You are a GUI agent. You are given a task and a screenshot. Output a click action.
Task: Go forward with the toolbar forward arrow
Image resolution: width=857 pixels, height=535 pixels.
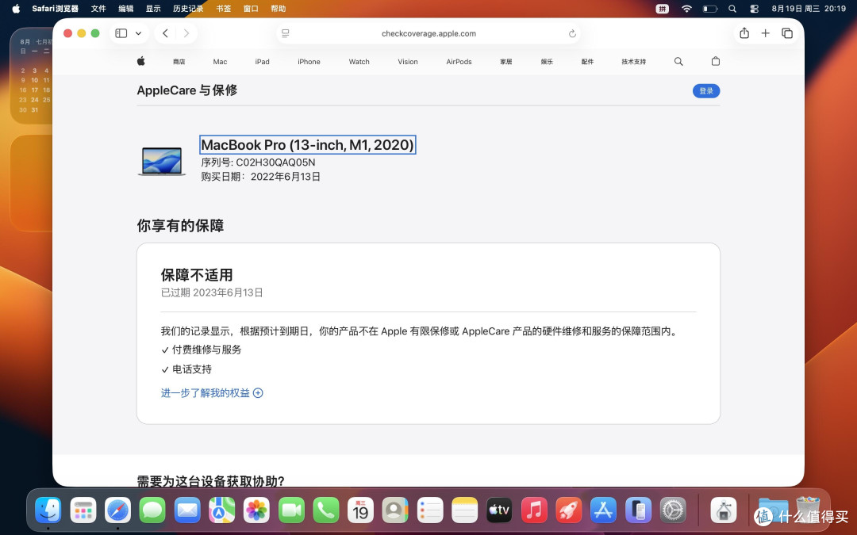186,33
